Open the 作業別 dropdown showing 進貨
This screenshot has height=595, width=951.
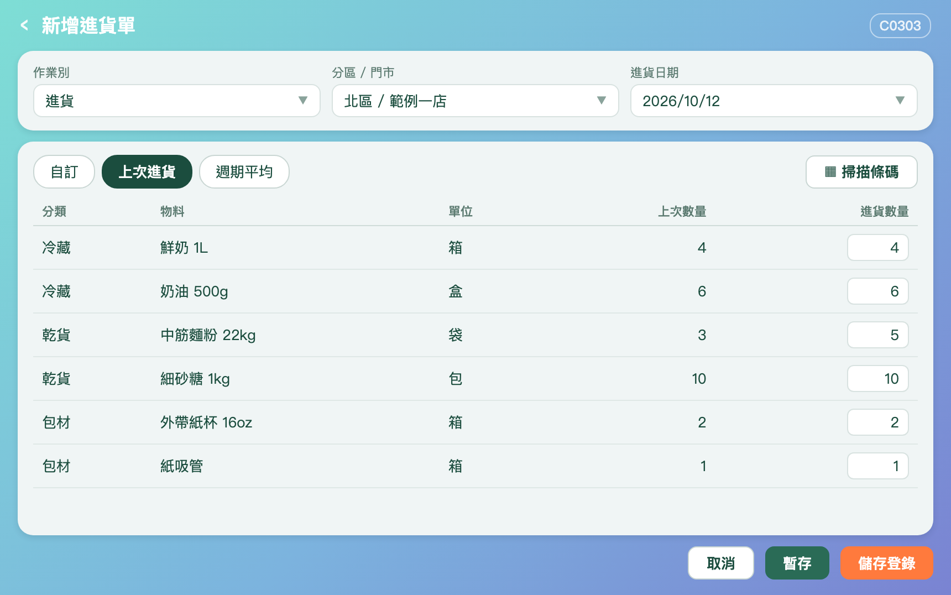(x=177, y=101)
